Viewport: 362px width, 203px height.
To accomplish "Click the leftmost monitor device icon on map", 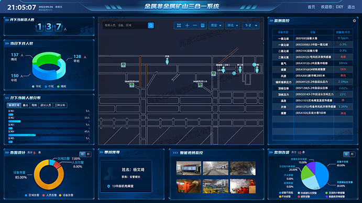I will coord(123,65).
